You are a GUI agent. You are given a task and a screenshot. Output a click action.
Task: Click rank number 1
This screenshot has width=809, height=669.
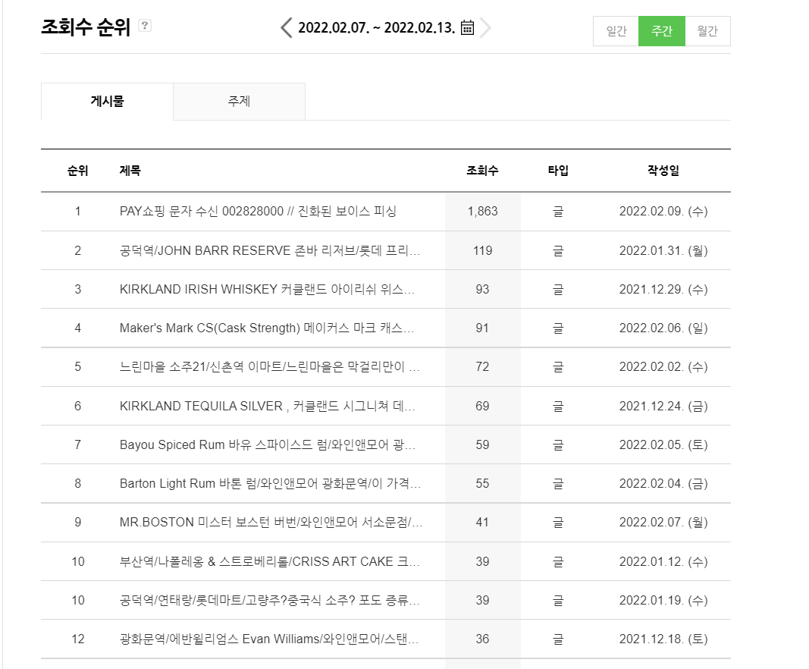tap(78, 211)
